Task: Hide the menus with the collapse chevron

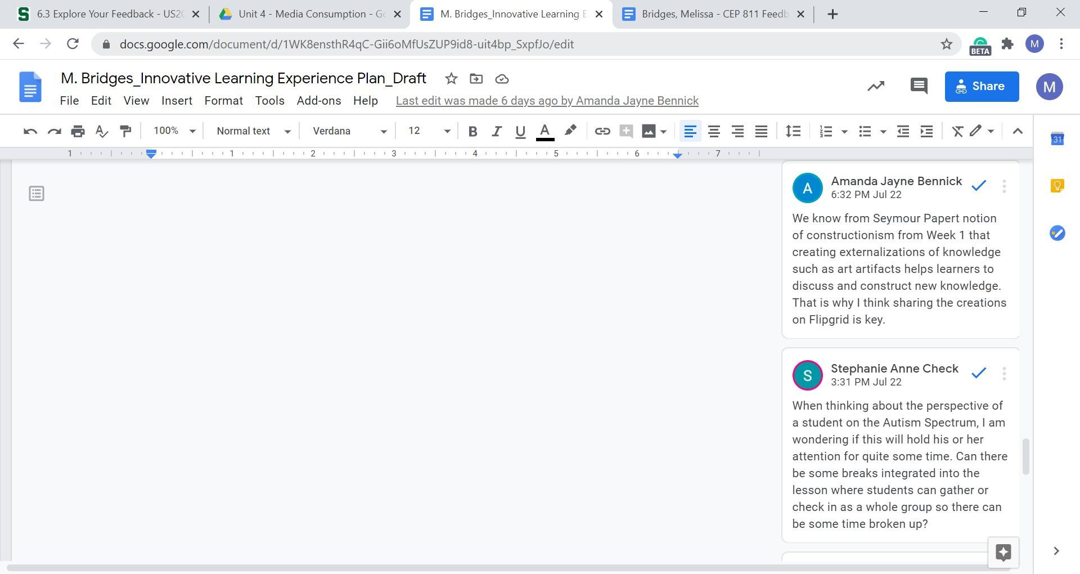Action: [x=1017, y=131]
